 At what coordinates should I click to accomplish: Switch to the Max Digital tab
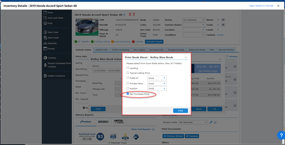[139, 50]
